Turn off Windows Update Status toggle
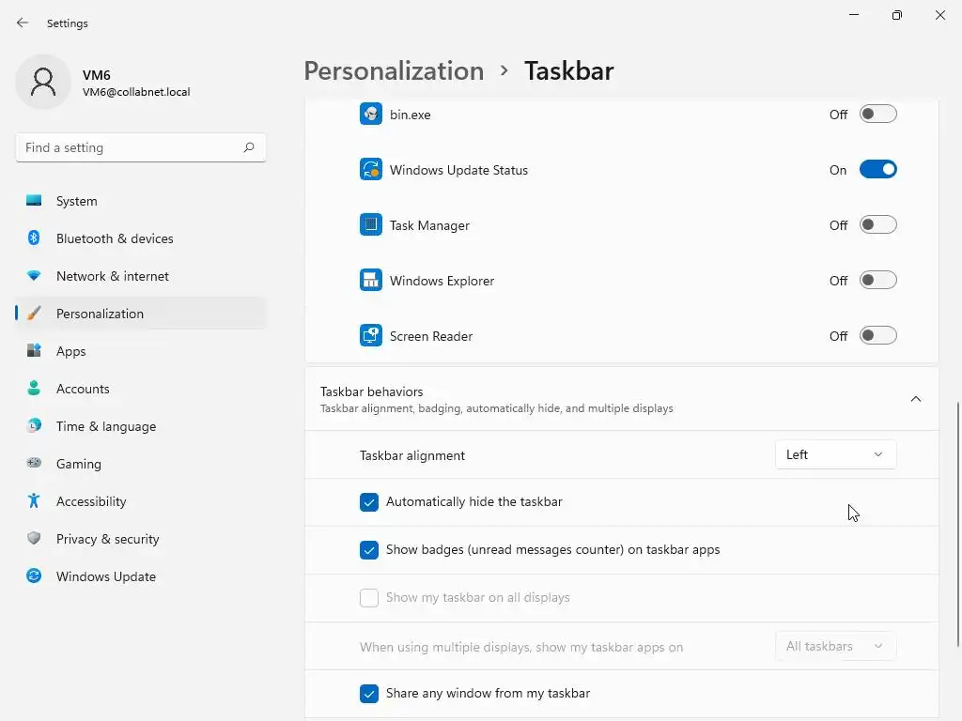 pos(878,169)
